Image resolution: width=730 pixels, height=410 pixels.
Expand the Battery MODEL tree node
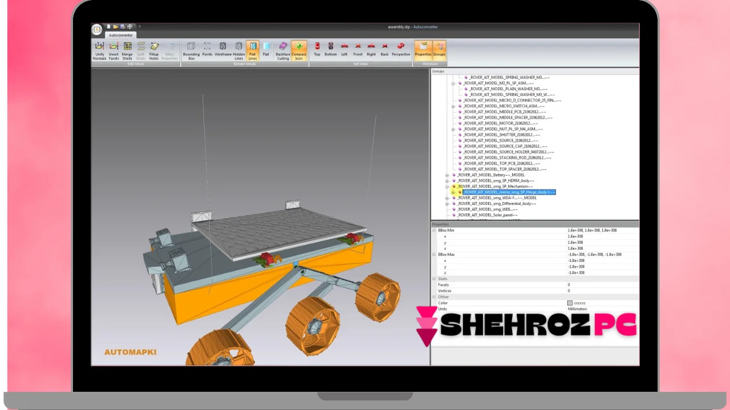[447, 175]
